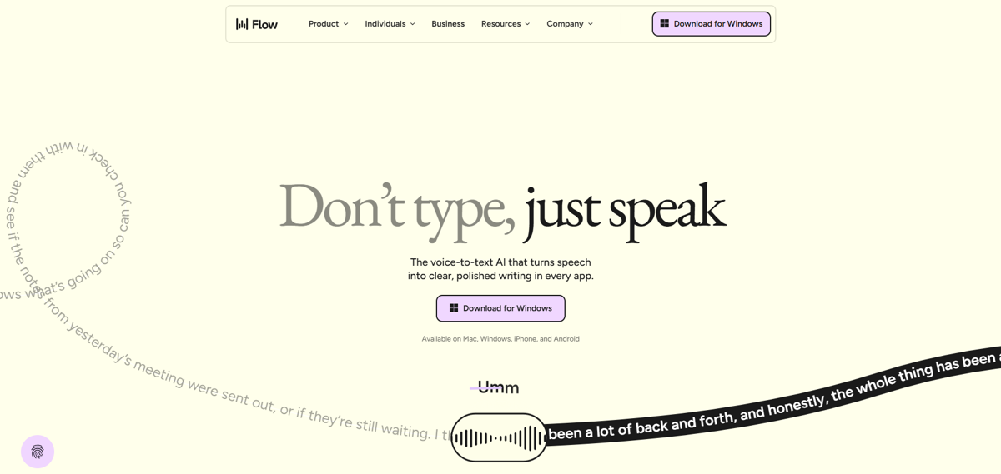This screenshot has height=474, width=1001.
Task: Expand the Company menu
Action: [570, 24]
